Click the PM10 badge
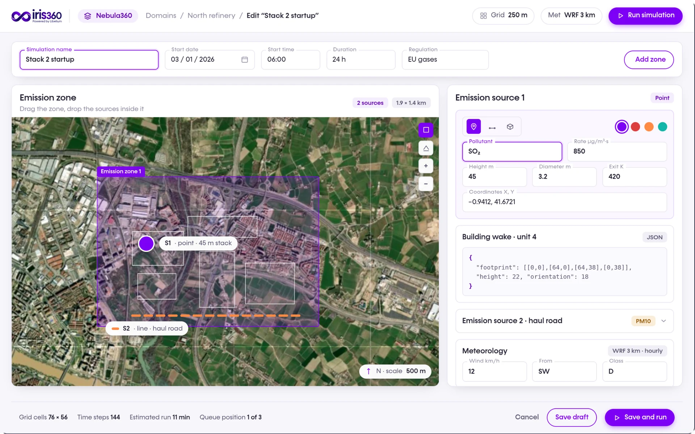Screen dimensions: 695x434 pos(643,321)
